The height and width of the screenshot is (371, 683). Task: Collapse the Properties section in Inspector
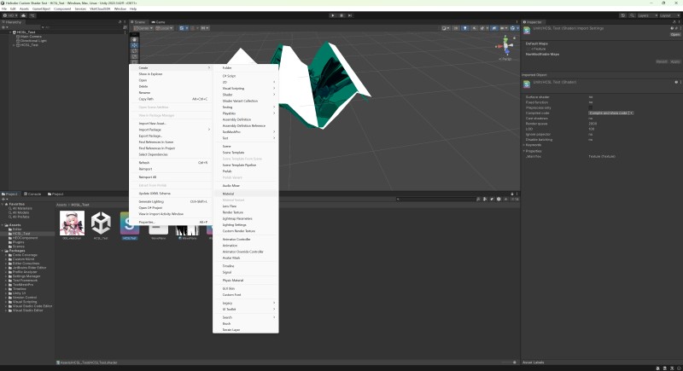(x=524, y=151)
